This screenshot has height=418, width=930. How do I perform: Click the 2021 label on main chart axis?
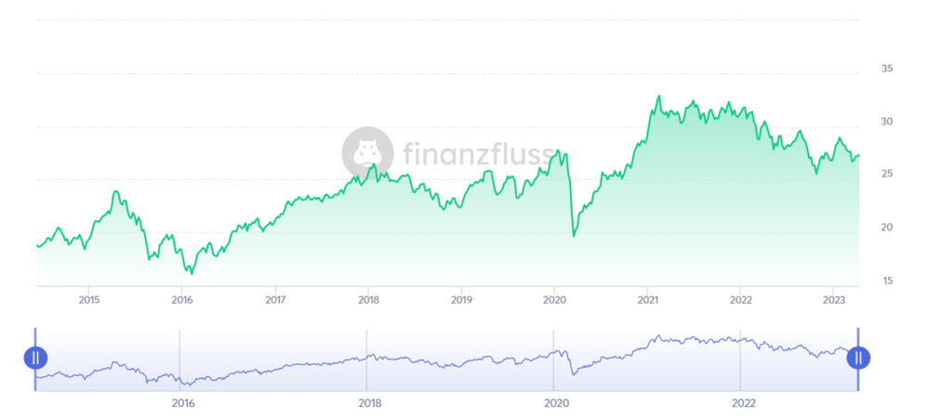[647, 300]
